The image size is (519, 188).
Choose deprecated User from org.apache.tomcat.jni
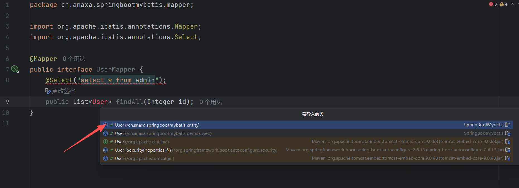point(144,159)
